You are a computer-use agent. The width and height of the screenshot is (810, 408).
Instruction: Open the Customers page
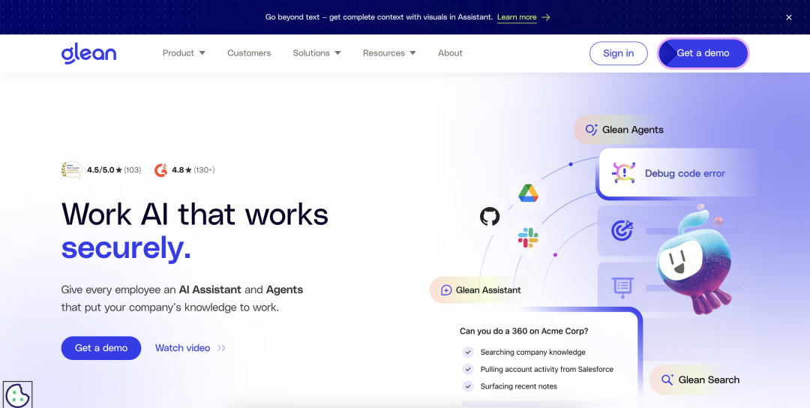pyautogui.click(x=249, y=53)
